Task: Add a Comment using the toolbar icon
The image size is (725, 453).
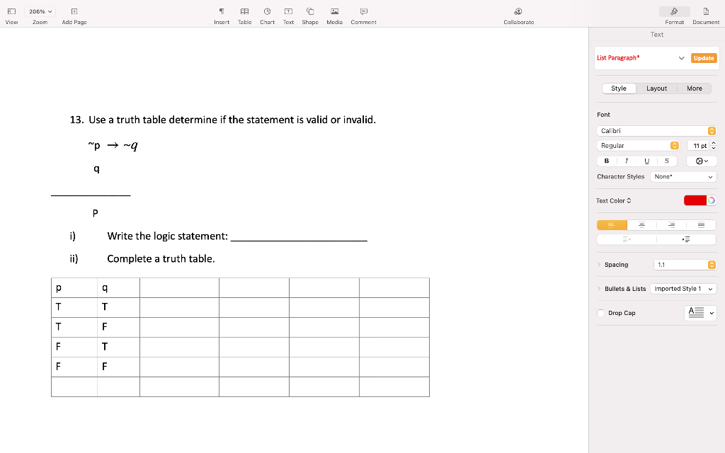Action: coord(363,14)
